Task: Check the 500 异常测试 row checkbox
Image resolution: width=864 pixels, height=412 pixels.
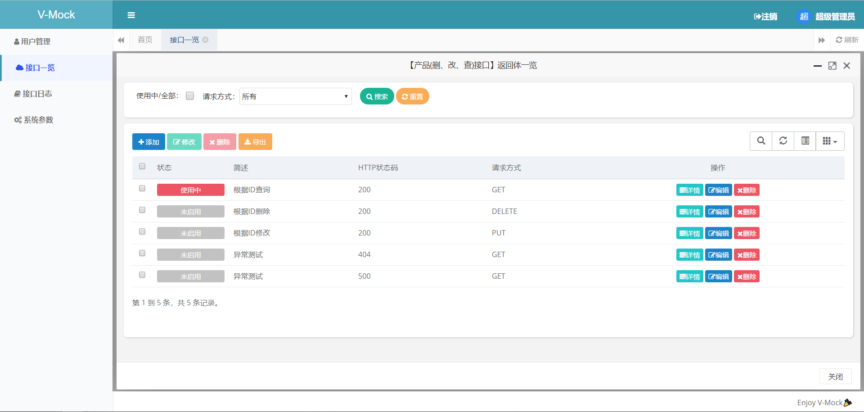Action: [142, 275]
